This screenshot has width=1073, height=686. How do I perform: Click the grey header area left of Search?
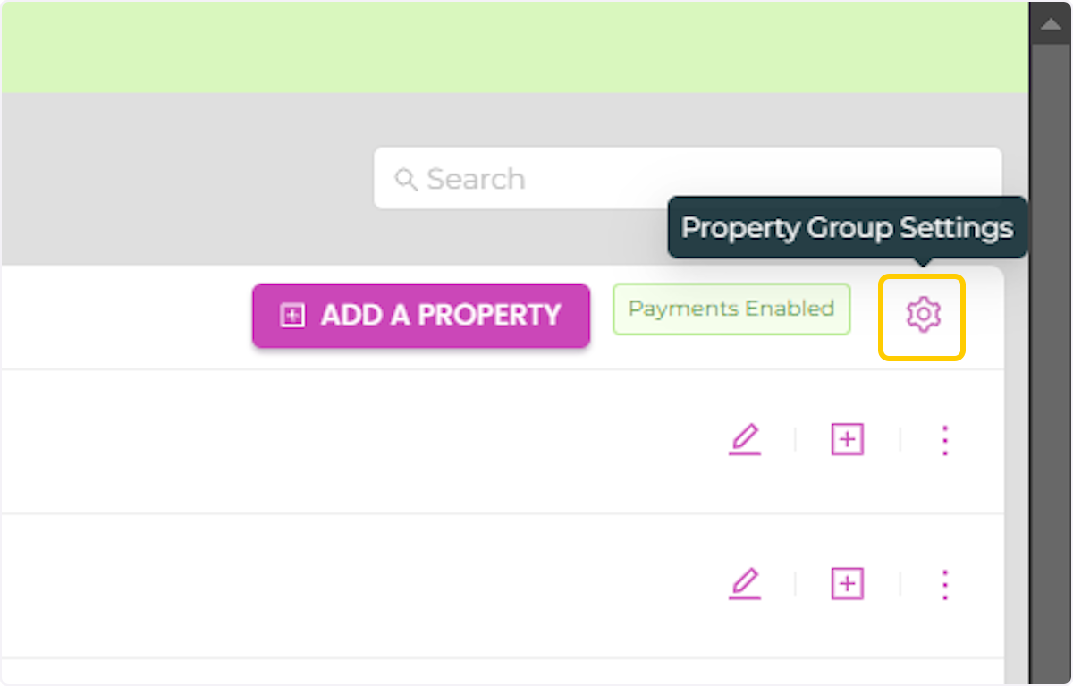pos(179,179)
